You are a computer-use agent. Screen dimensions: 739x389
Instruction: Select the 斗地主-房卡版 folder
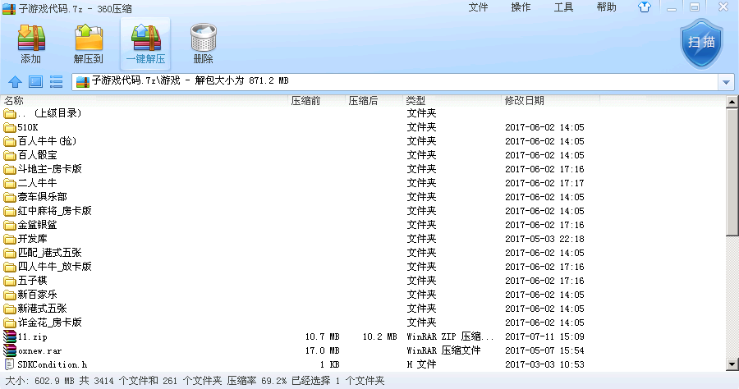point(49,169)
